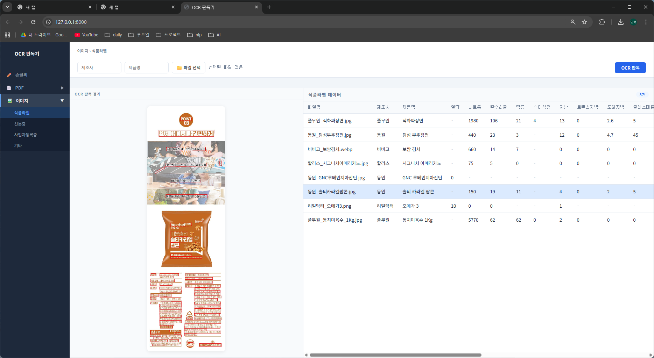The height and width of the screenshot is (358, 654).
Task: Open the nlp bookmark folder
Action: [195, 35]
